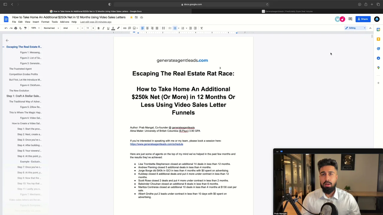Toggle the numbered list
The image size is (383, 215).
pos(183,28)
